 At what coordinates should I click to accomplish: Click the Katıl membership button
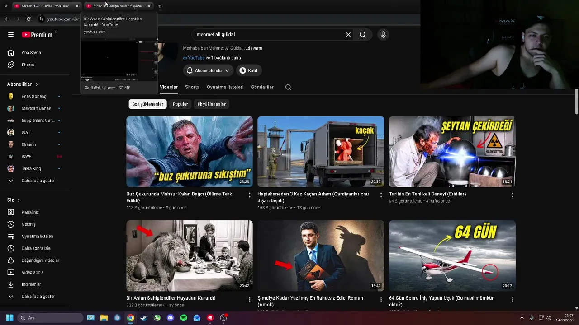pos(248,70)
